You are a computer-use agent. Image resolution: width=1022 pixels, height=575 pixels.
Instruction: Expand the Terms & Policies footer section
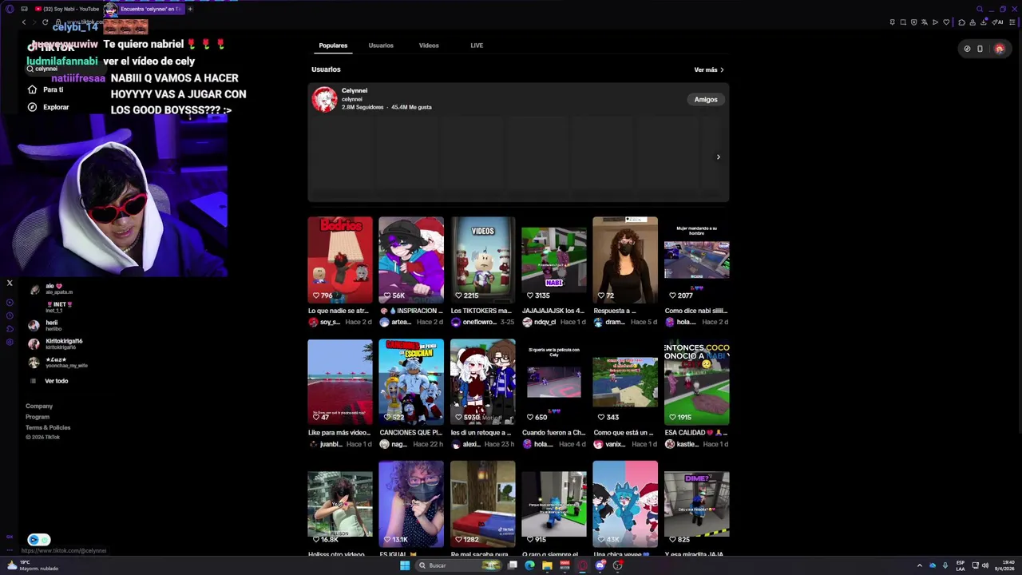[x=48, y=427]
